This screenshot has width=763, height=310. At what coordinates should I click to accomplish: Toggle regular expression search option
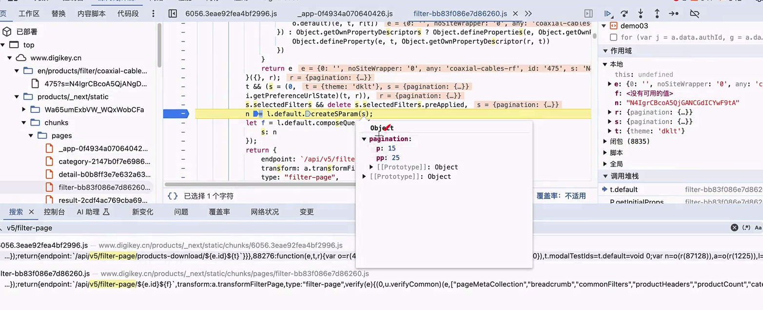pos(746,227)
